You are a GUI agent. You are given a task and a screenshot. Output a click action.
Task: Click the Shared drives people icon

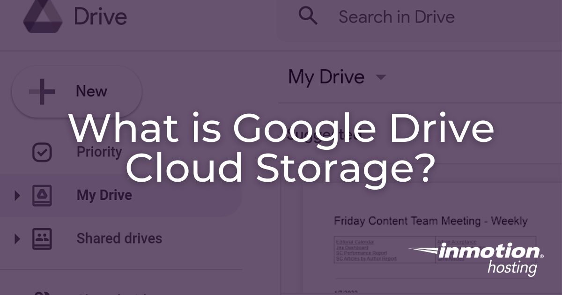[x=42, y=238]
